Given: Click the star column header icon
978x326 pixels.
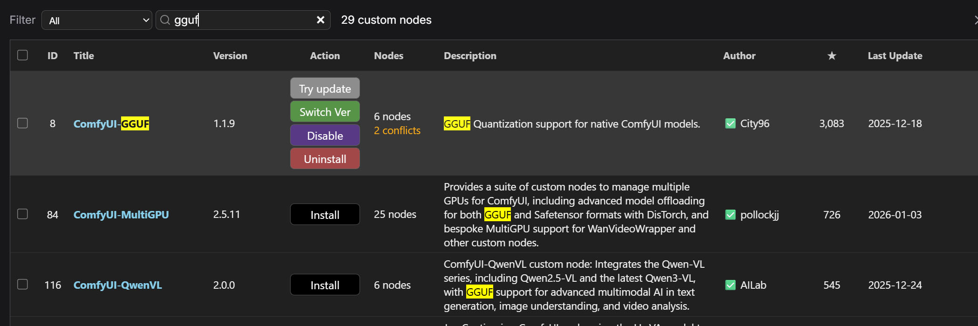Looking at the screenshot, I should pyautogui.click(x=832, y=56).
